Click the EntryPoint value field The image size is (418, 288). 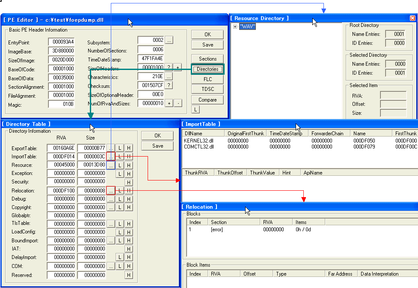pos(61,42)
